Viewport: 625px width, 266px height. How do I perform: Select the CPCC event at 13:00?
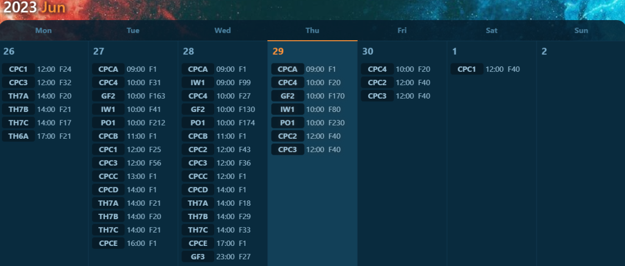click(x=108, y=177)
